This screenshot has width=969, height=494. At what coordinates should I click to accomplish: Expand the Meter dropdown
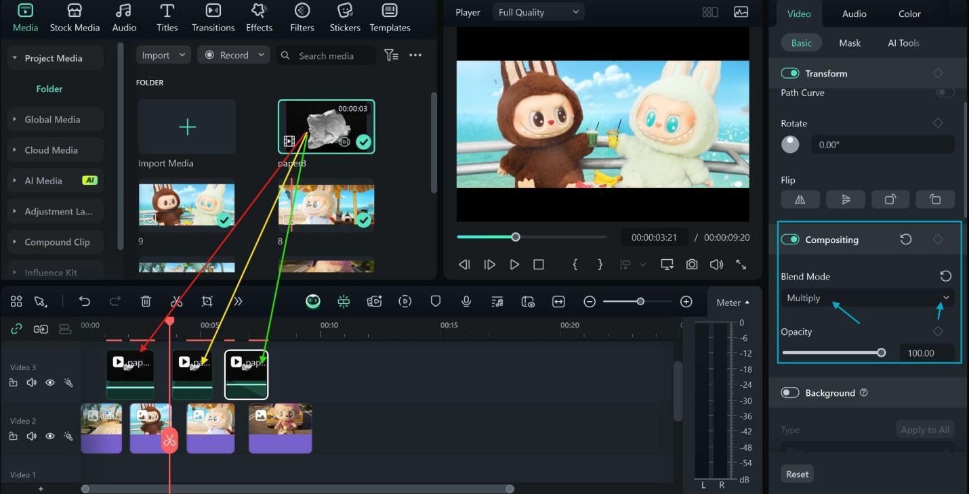coord(733,302)
